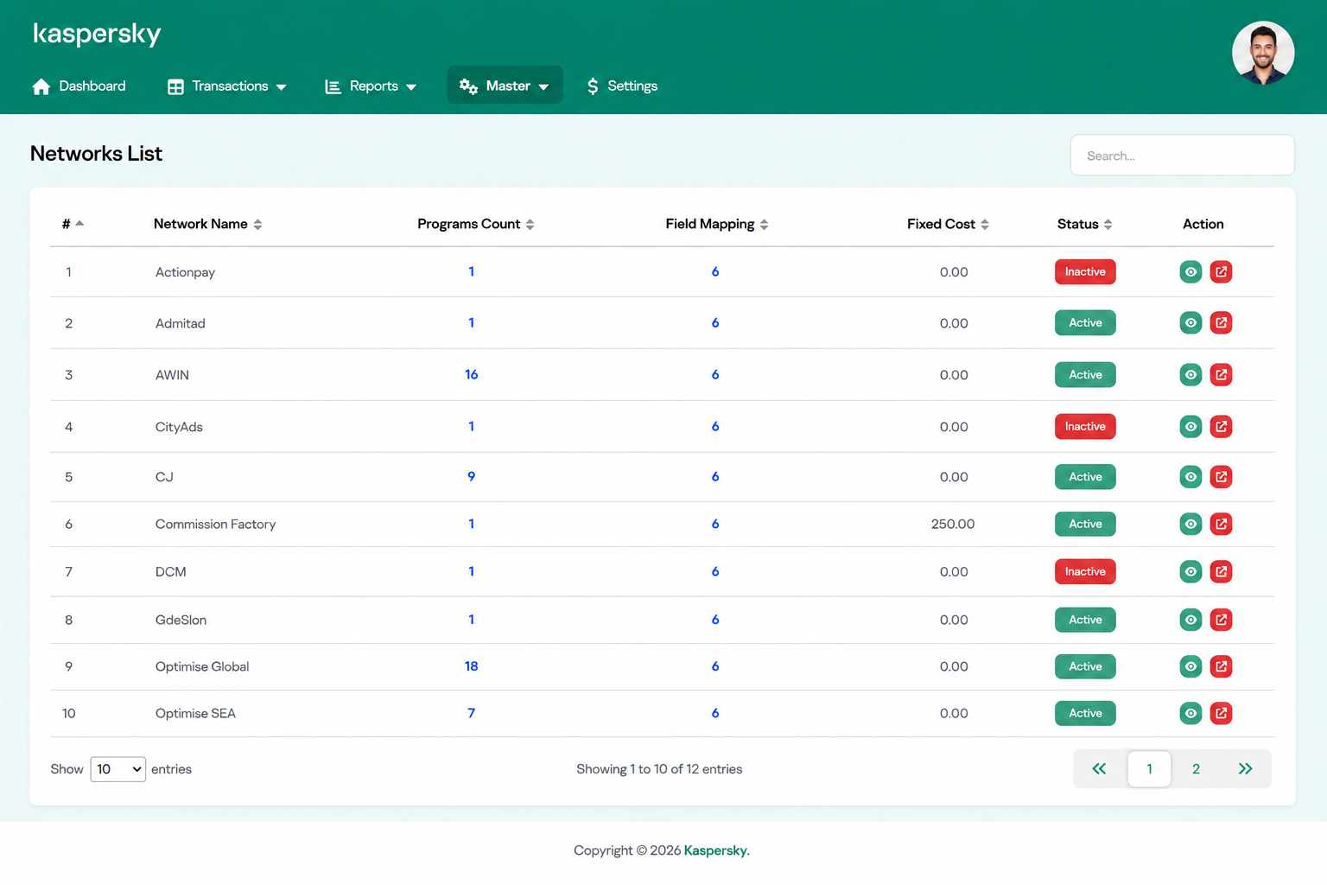Sort the table by Network Name
Screen dimensions: 1327x885
[x=207, y=224]
